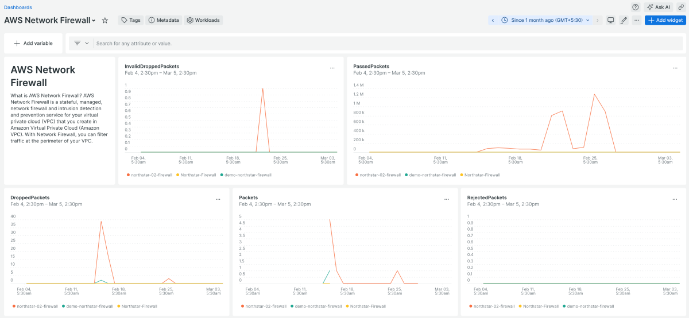Focus the attribute search filter field
The height and width of the screenshot is (318, 689).
tap(388, 43)
